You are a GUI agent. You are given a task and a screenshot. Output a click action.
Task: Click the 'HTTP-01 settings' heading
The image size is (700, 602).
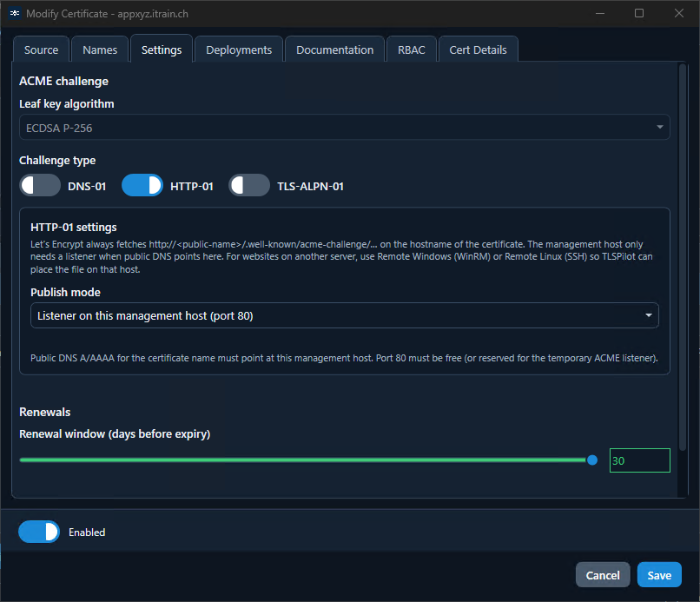[74, 228]
